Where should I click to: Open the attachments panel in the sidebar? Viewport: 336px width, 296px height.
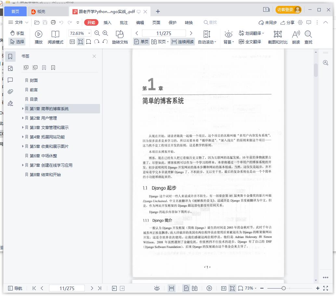(10, 92)
